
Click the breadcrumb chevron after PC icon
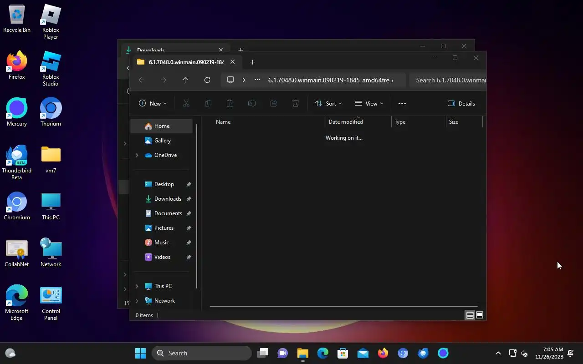tap(244, 80)
